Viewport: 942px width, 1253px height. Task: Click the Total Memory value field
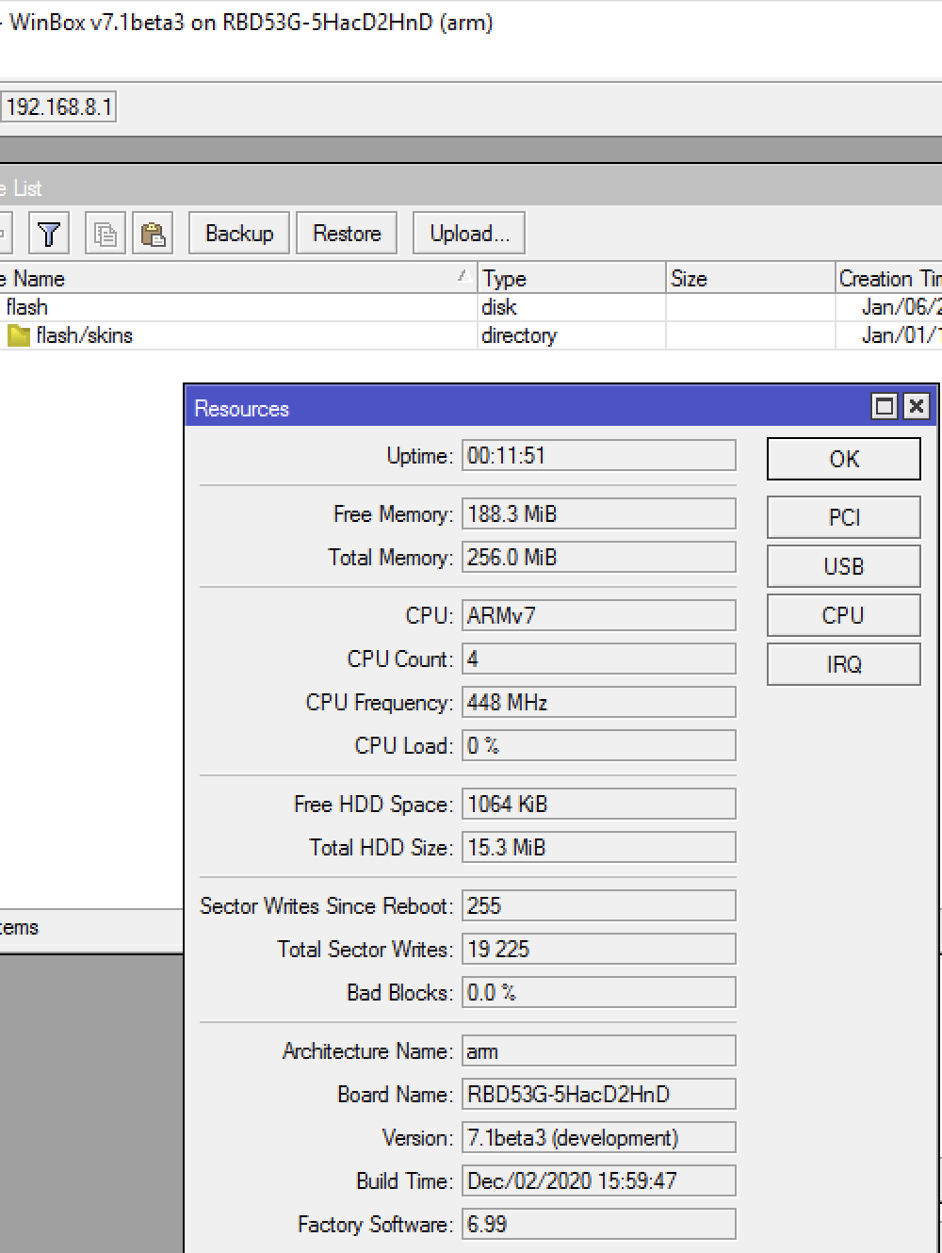click(599, 558)
